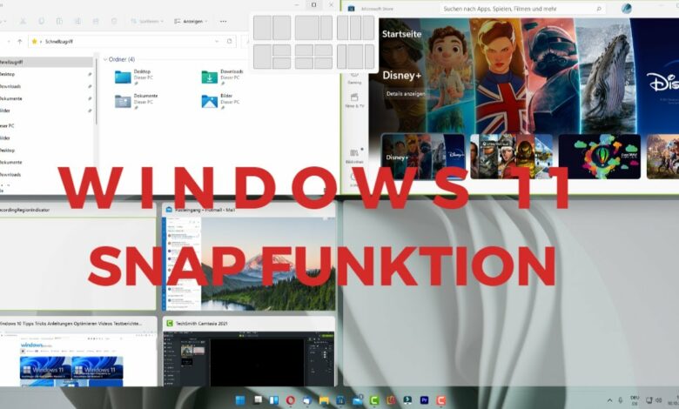Click the Copy icon in Explorer toolbar
Image resolution: width=679 pixels, height=409 pixels.
click(41, 21)
